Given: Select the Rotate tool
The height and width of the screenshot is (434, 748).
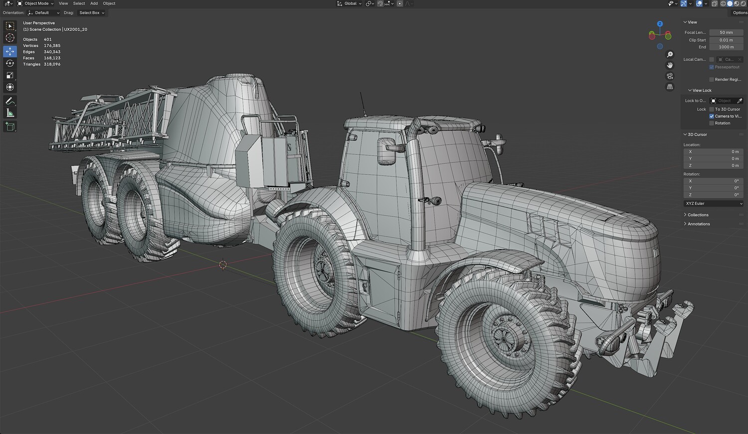Looking at the screenshot, I should (x=10, y=63).
